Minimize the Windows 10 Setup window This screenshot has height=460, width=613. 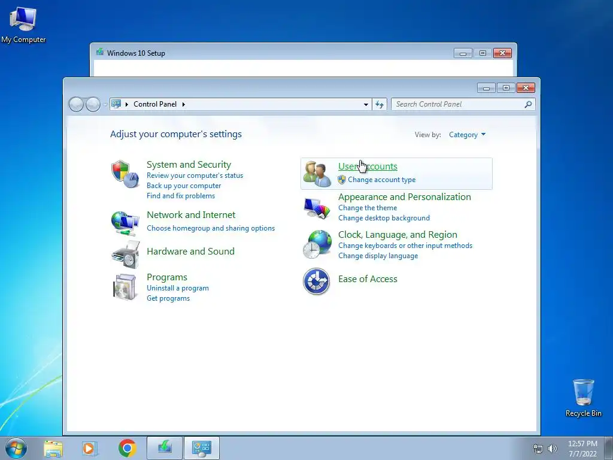coord(463,53)
